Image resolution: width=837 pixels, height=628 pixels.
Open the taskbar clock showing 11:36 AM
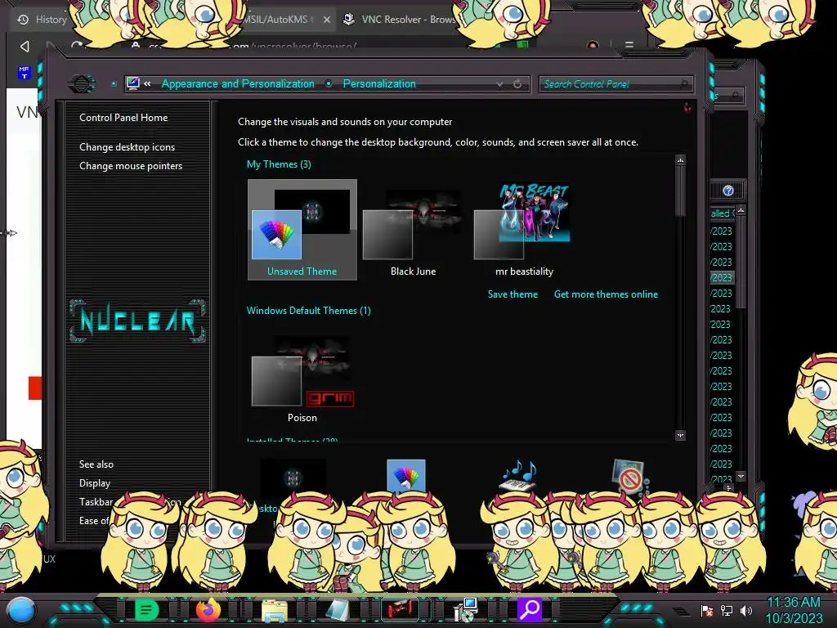[794, 610]
